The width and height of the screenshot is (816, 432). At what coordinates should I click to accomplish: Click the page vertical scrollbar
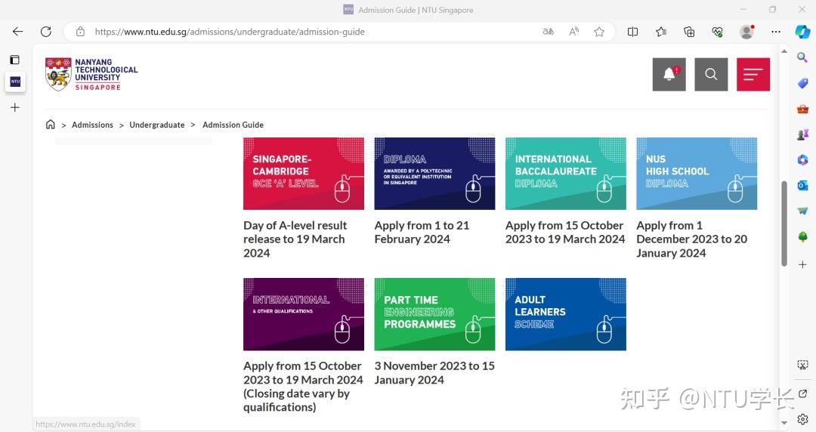(784, 223)
